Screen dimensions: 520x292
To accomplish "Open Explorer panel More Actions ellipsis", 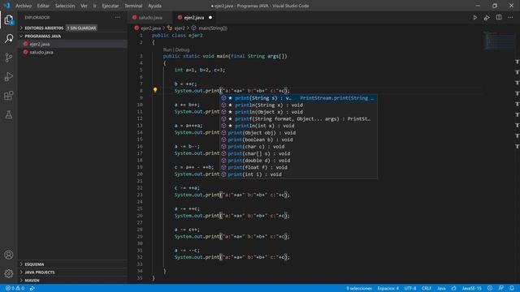I will 118,17.
